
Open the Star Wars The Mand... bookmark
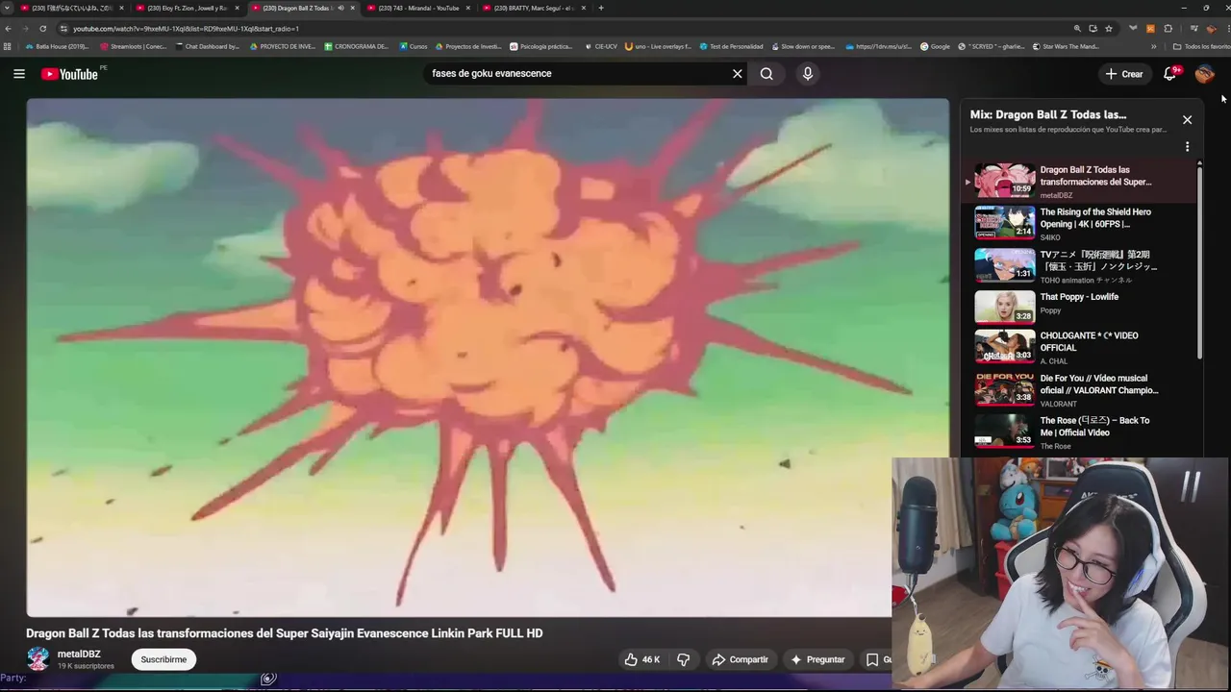click(x=1066, y=46)
